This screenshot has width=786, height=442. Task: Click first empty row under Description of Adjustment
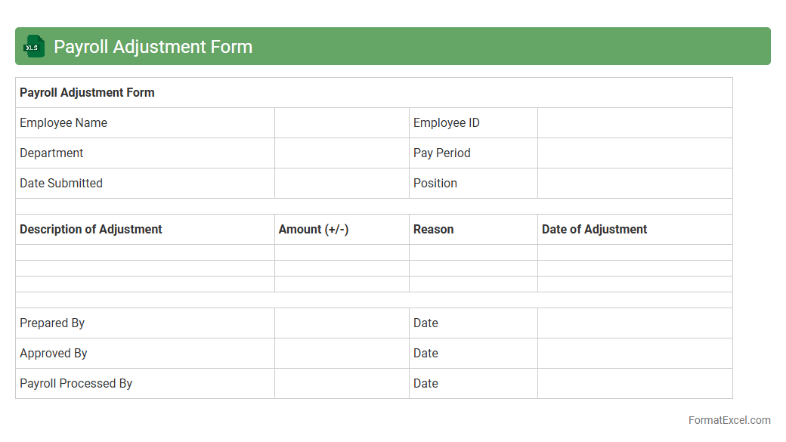point(145,252)
